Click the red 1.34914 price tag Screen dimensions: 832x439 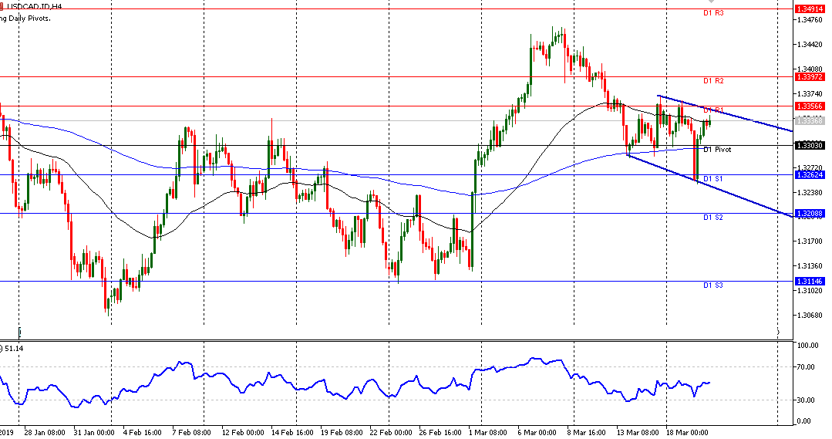click(809, 9)
